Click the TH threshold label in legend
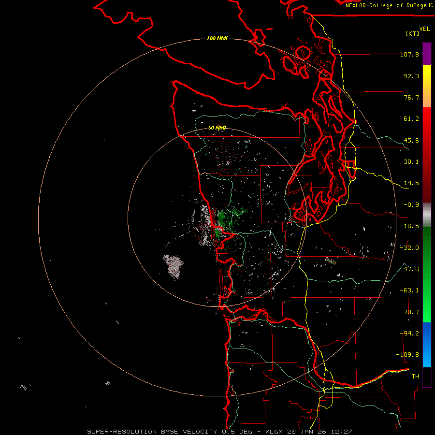Screen dimensions: 435x435 coord(415,377)
